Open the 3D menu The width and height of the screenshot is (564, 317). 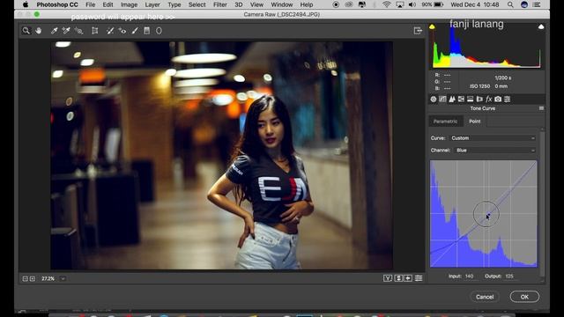tap(239, 4)
